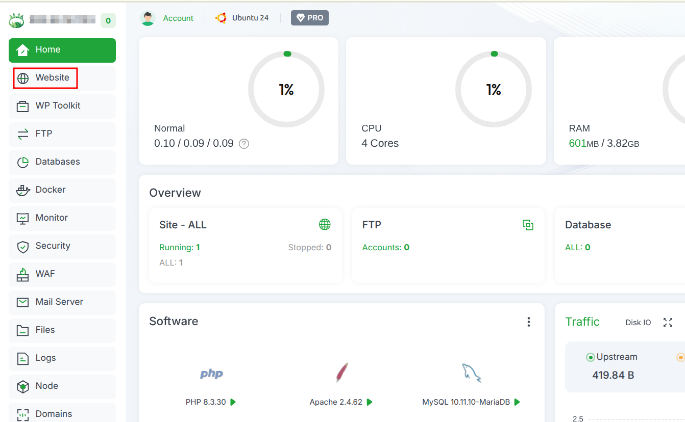Switch to the Disk IO tab
This screenshot has height=422, width=685.
pos(638,323)
